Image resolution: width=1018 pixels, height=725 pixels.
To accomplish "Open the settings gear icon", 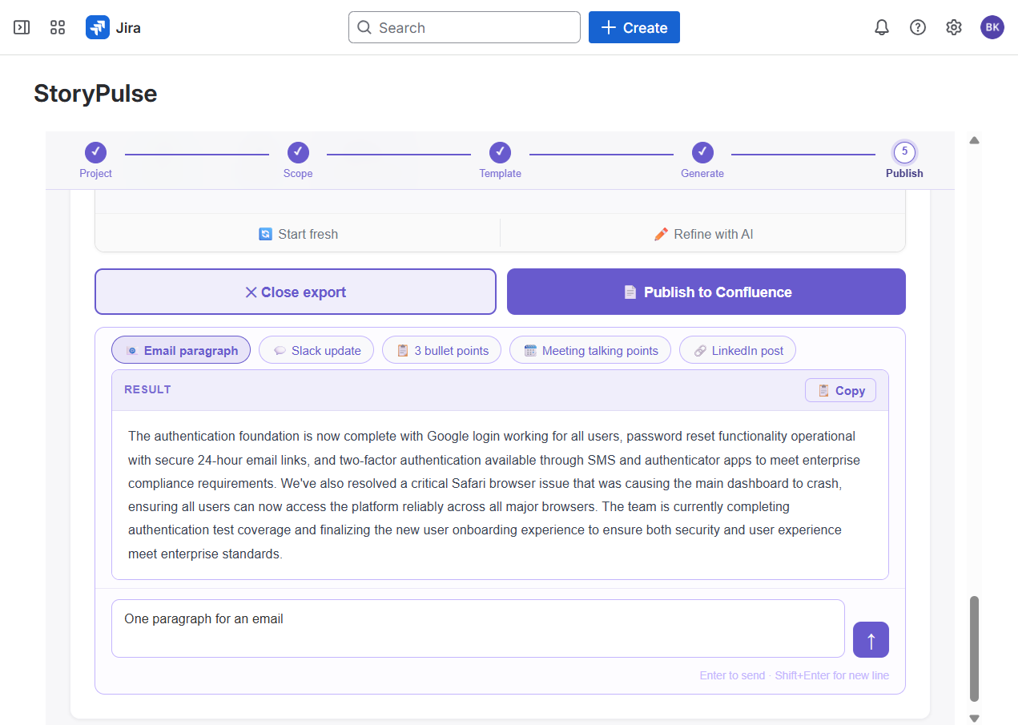I will [953, 27].
